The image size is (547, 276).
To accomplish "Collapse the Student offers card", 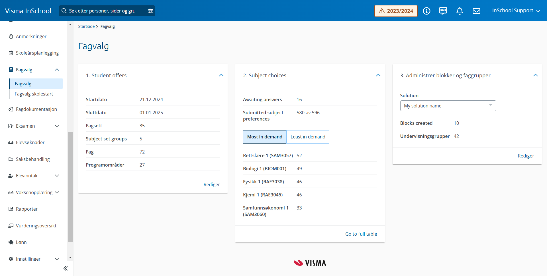I will (x=221, y=75).
